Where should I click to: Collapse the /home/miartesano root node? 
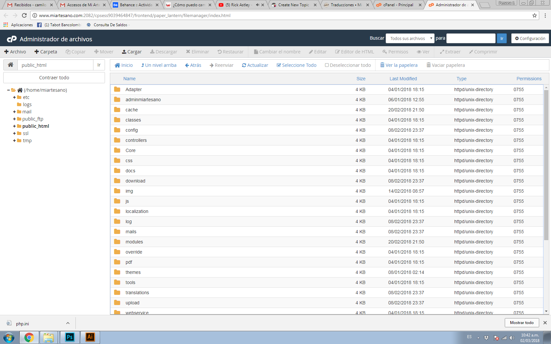tap(9, 90)
